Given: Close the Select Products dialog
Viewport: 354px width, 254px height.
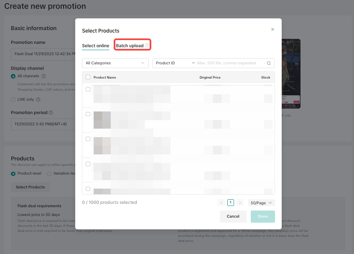Looking at the screenshot, I should pyautogui.click(x=273, y=29).
